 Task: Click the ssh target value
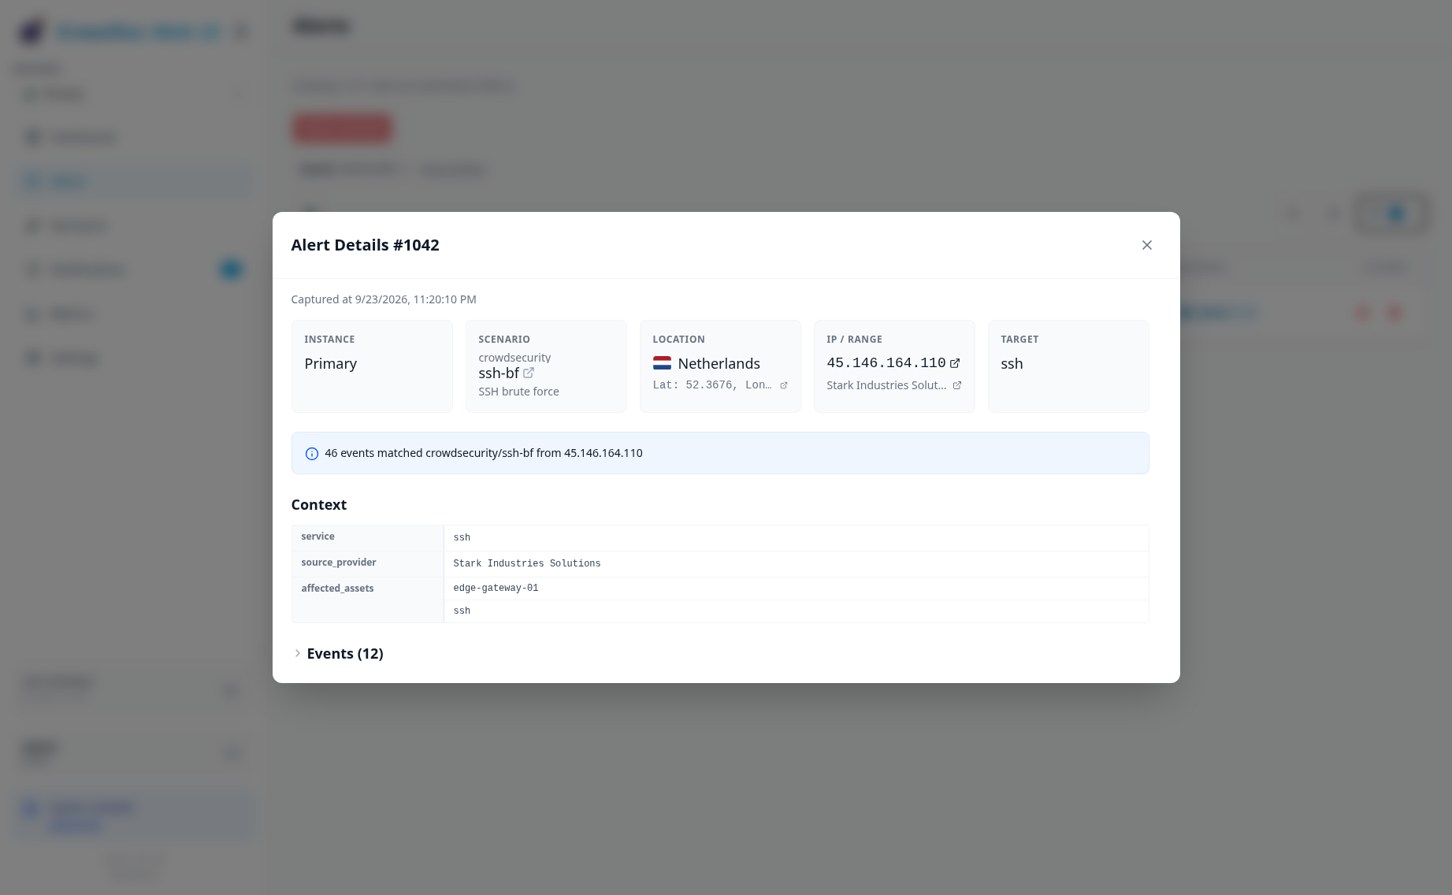click(1012, 363)
